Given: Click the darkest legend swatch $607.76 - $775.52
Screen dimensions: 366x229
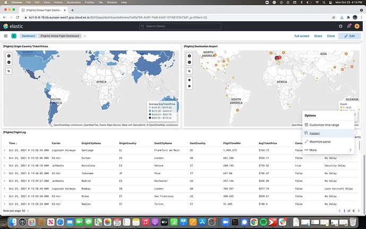Looking at the screenshot, I should pos(150,118).
